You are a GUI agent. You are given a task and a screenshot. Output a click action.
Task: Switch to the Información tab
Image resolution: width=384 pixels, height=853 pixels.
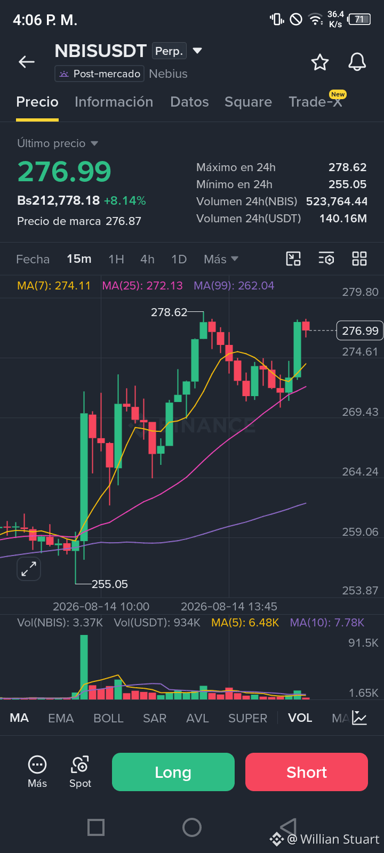pyautogui.click(x=114, y=102)
